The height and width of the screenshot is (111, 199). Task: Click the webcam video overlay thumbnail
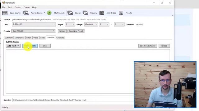click(x=165, y=84)
